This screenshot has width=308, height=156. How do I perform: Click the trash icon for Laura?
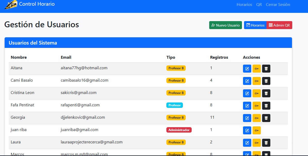[x=266, y=143]
